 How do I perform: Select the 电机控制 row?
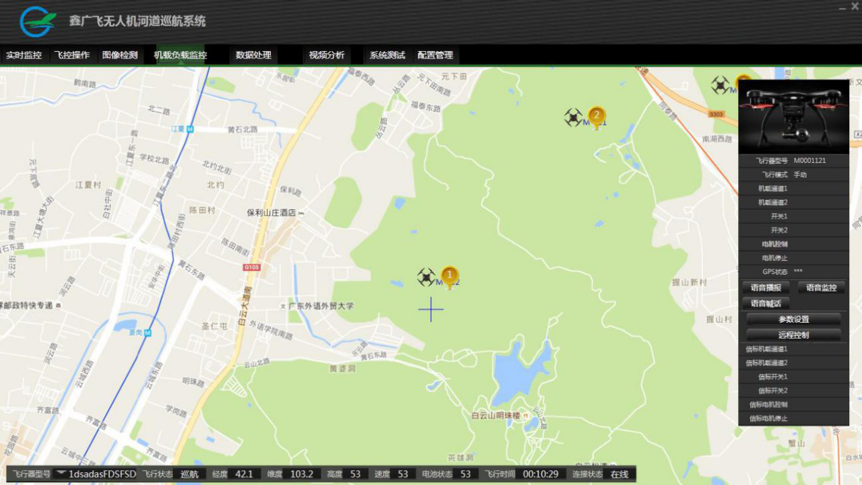(793, 244)
